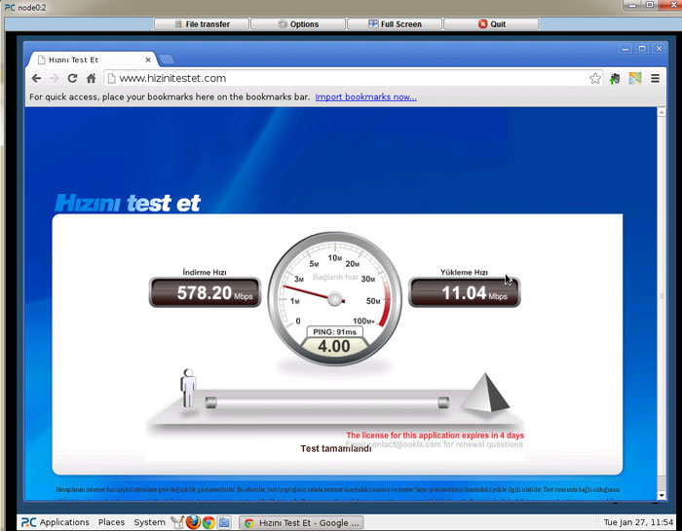Select the Hızını Test Et tab
This screenshot has width=682, height=531.
[x=92, y=60]
